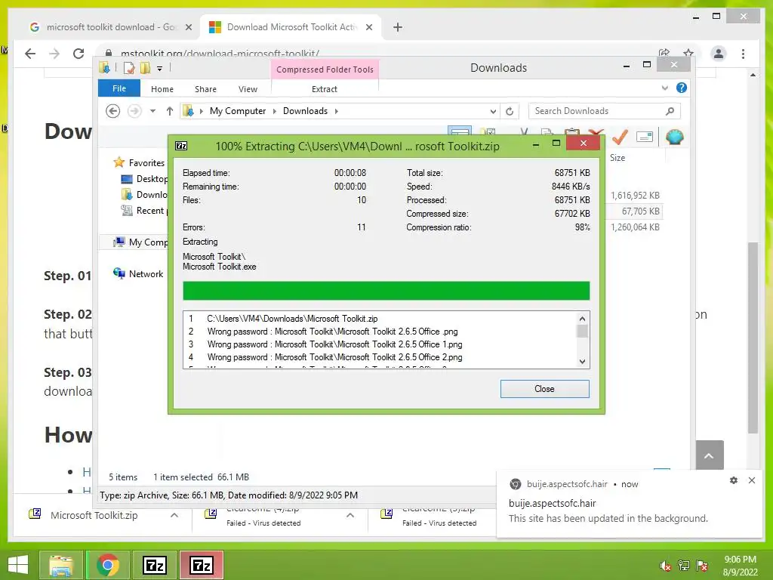773x580 pixels.
Task: Open the Windows Start button
Action: click(x=18, y=565)
